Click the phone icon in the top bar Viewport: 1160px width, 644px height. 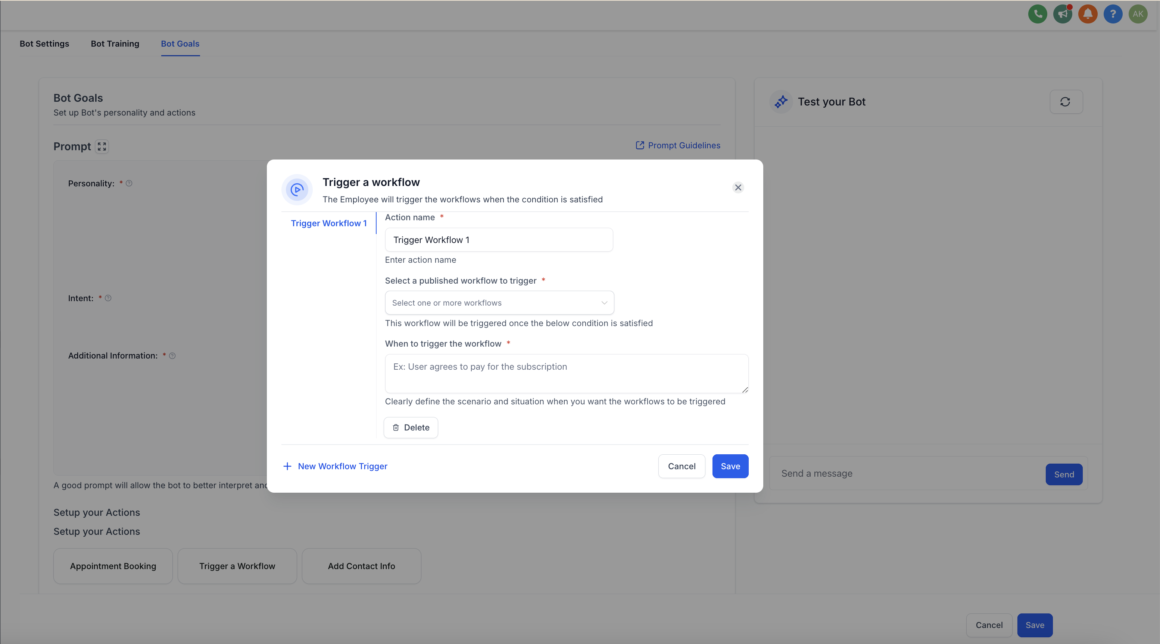(1038, 14)
